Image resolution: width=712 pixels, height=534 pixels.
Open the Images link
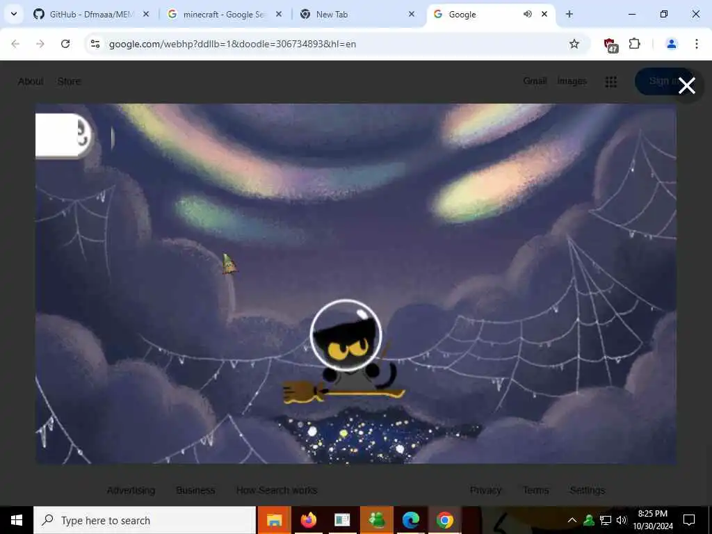[572, 81]
